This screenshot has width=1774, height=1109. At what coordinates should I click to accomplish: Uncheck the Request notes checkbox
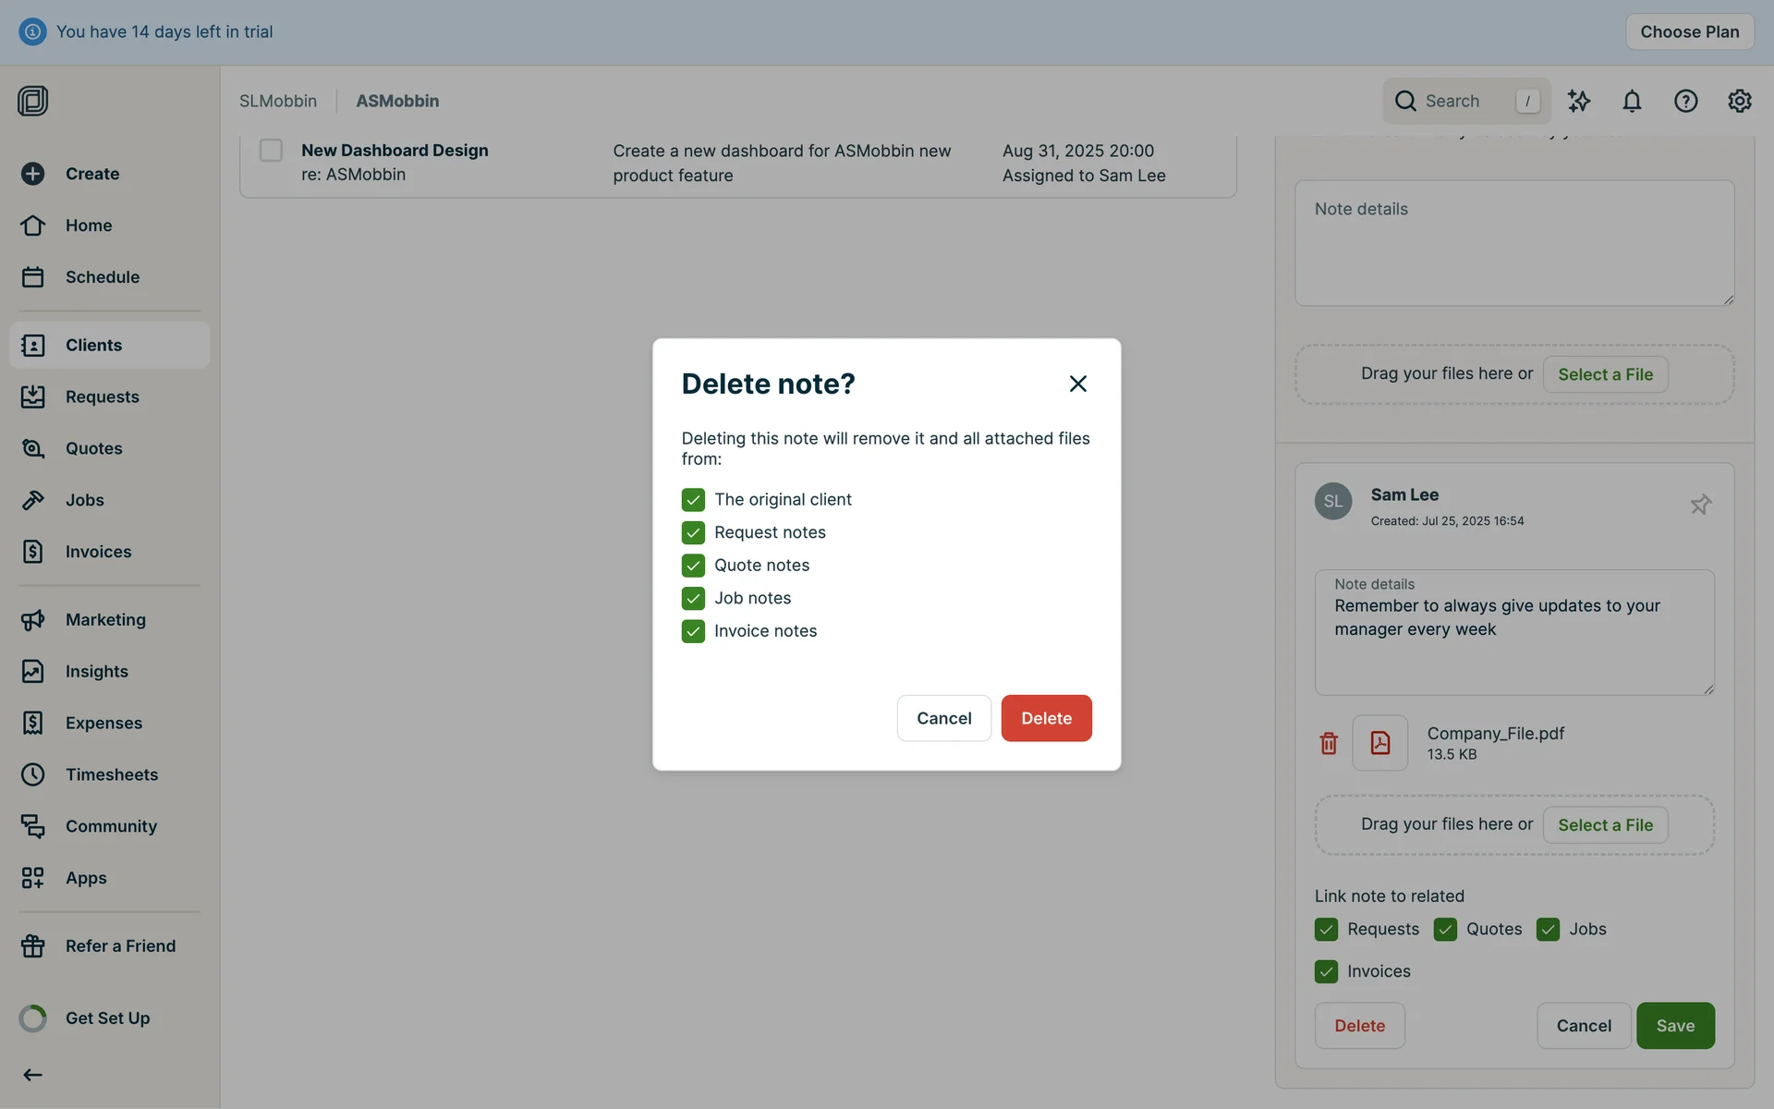click(x=693, y=532)
